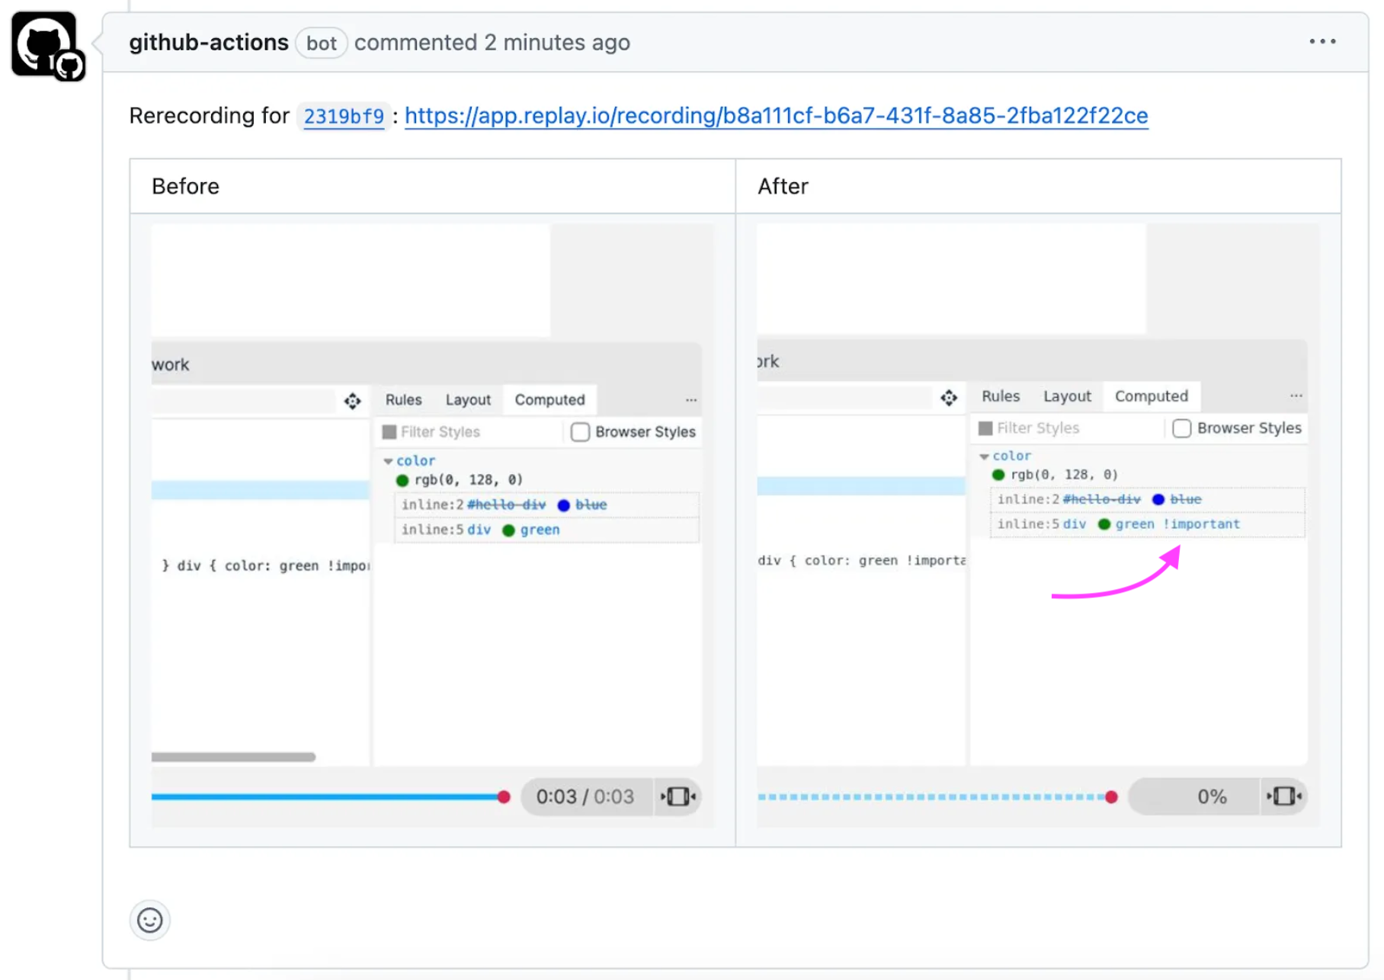The image size is (1384, 980).
Task: Click the element picker icon in the Before panel
Action: [352, 401]
